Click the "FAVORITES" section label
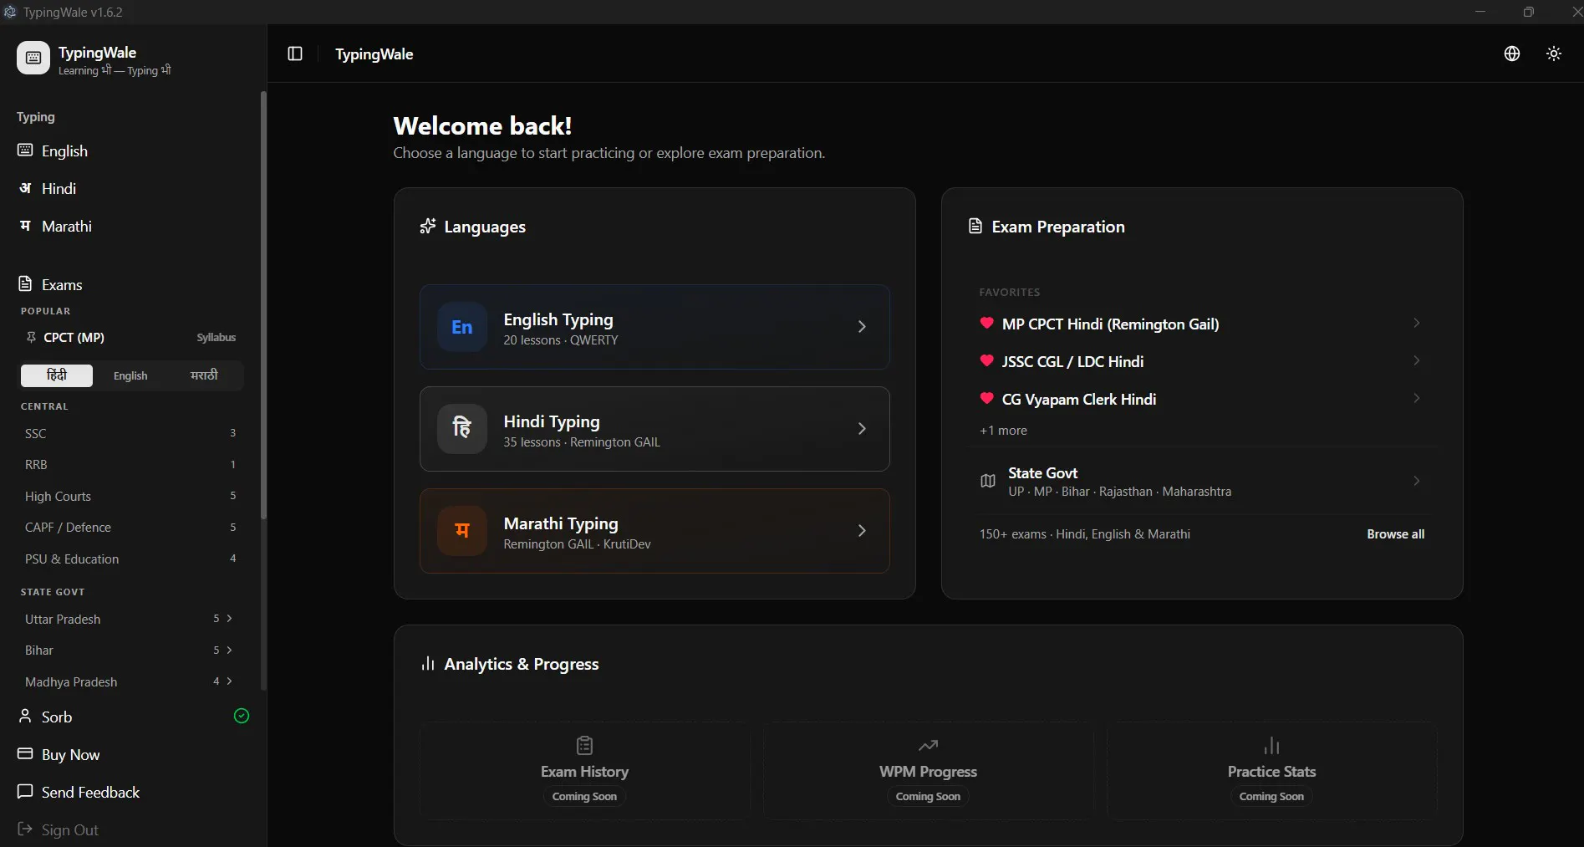The height and width of the screenshot is (847, 1584). (x=1010, y=292)
